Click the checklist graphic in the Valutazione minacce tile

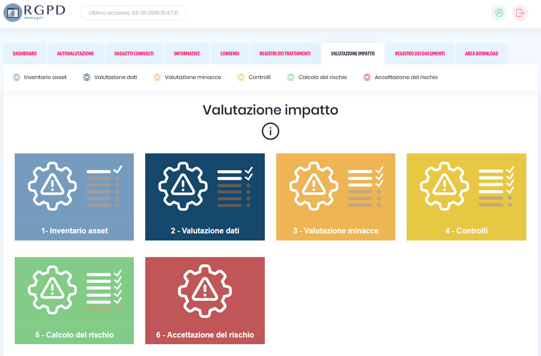click(366, 186)
